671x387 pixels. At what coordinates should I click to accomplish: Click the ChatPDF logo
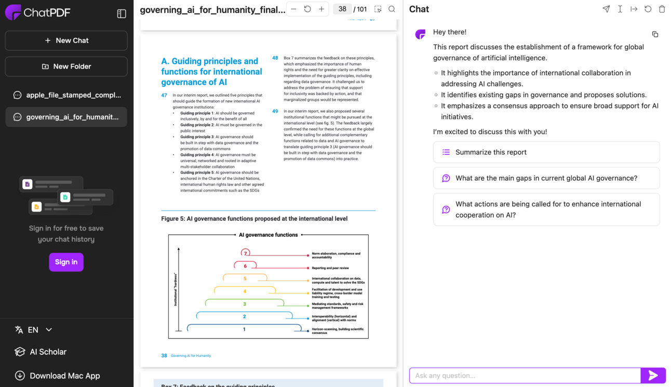coord(37,12)
